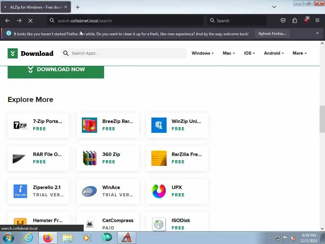Click the Explore More heading
The width and height of the screenshot is (325, 244).
pyautogui.click(x=30, y=99)
